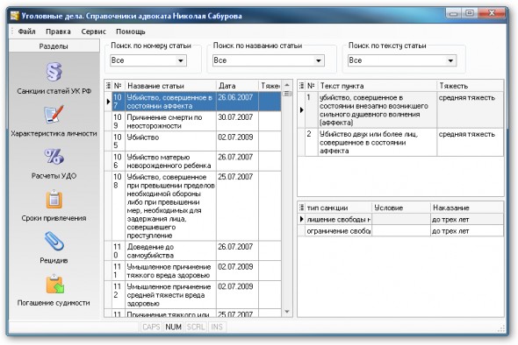Viewport: 518px width, 345px height.
Task: Click the NUM status bar indicator
Action: coord(174,327)
